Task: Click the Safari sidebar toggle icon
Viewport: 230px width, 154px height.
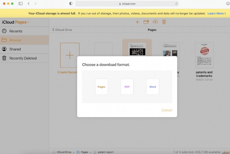Action: (20, 3)
